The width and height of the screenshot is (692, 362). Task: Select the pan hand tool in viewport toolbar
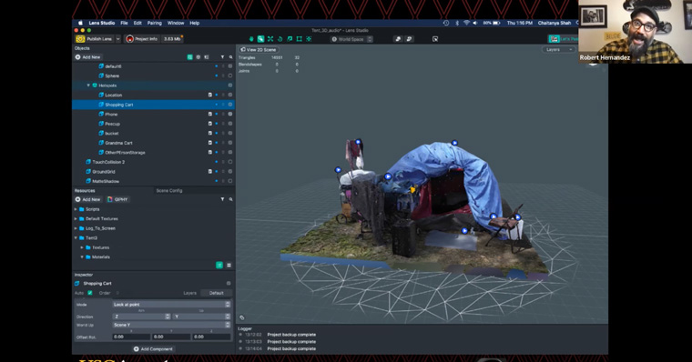pyautogui.click(x=251, y=39)
